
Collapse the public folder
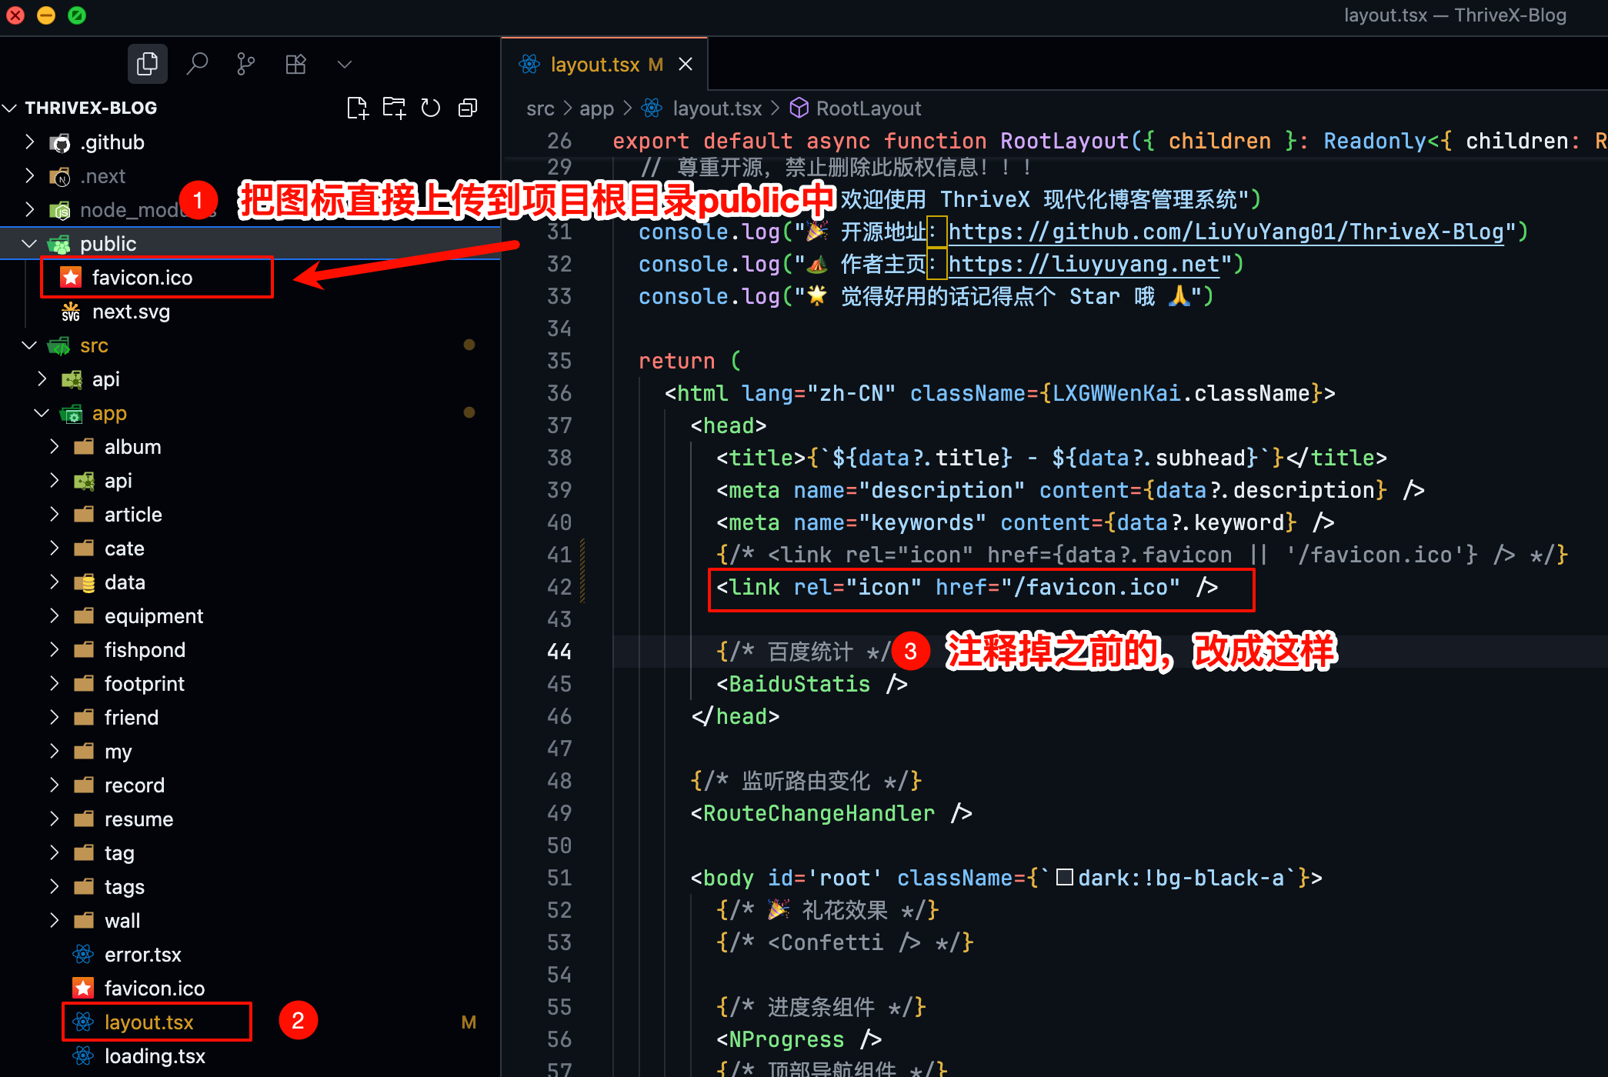(29, 243)
